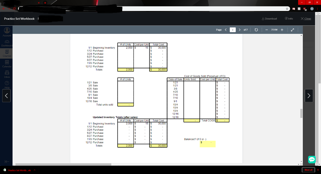
Task: Open the Inbox sidebar icon
Action: (x=7, y=74)
